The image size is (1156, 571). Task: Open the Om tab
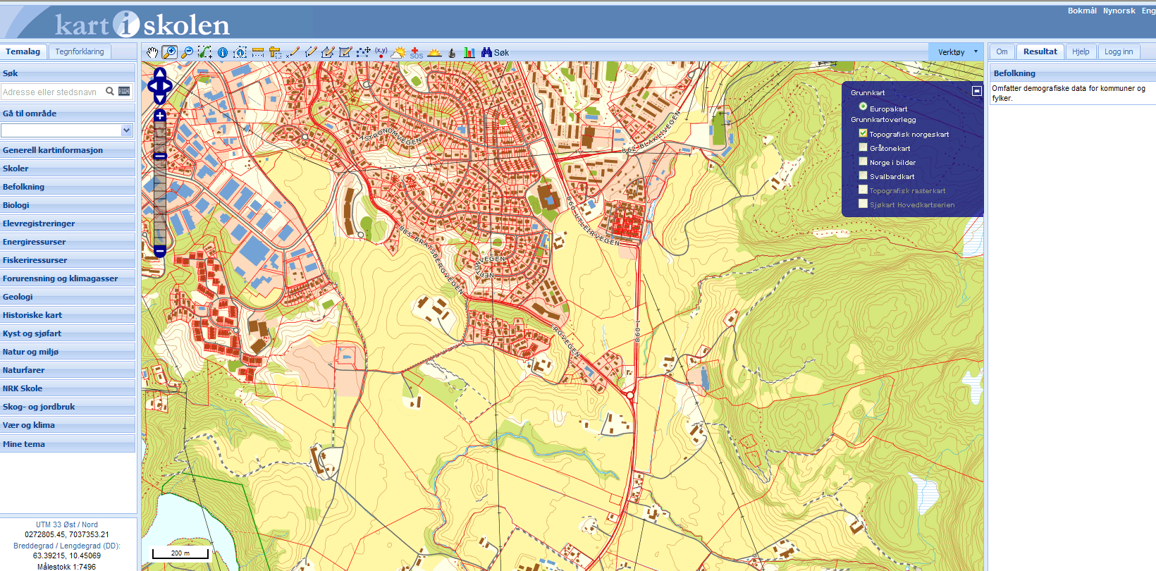1002,51
